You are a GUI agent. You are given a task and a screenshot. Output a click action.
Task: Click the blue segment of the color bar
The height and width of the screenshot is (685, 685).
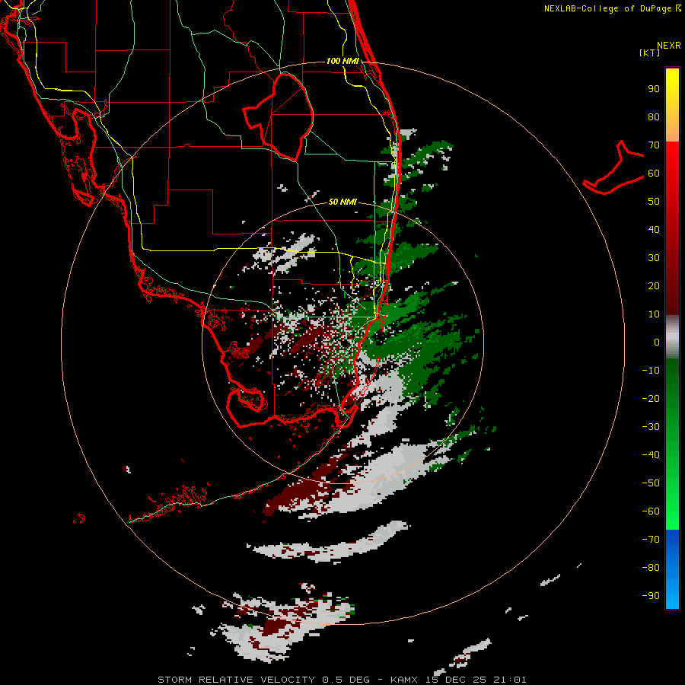pyautogui.click(x=672, y=569)
